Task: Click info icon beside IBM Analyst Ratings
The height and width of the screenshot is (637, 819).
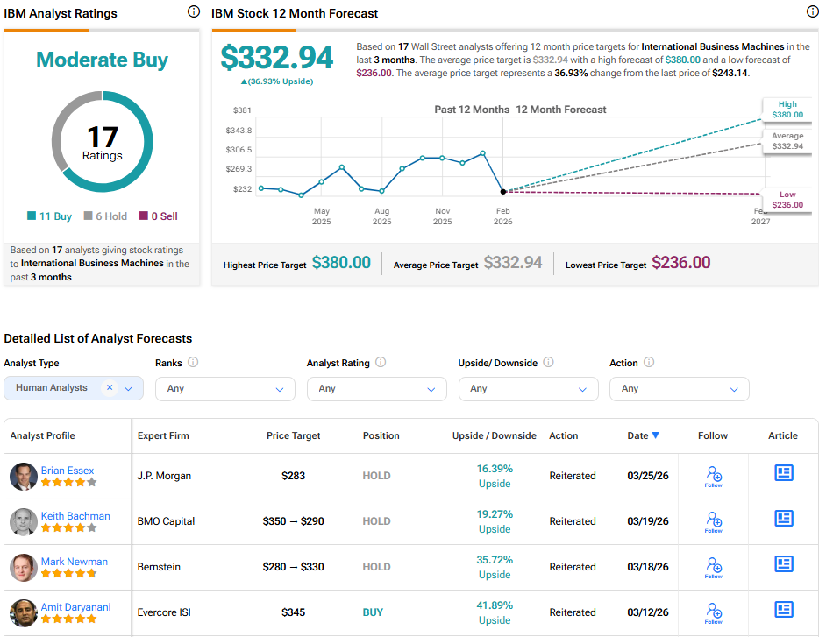Action: [194, 12]
